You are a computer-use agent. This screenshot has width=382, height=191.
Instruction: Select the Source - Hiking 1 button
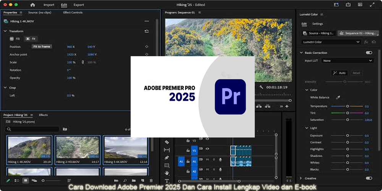(x=319, y=33)
